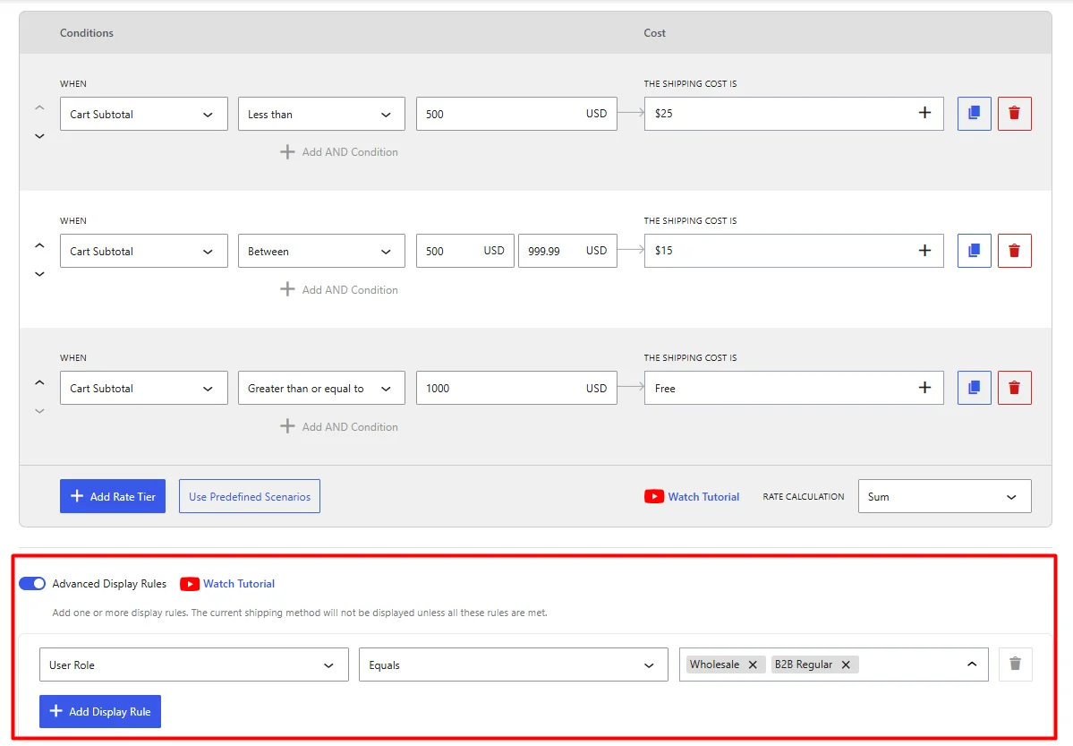Toggle Advanced Display Rules switch off

click(x=32, y=584)
